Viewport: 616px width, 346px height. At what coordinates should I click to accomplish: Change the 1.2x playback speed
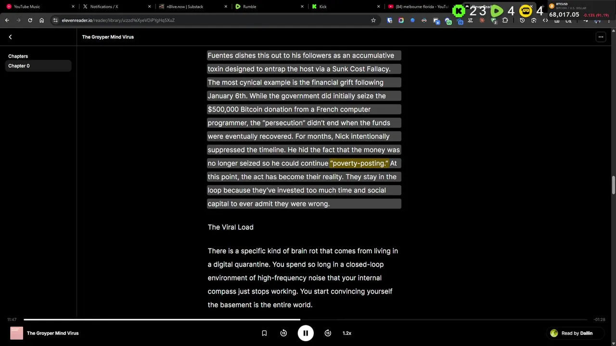347,333
